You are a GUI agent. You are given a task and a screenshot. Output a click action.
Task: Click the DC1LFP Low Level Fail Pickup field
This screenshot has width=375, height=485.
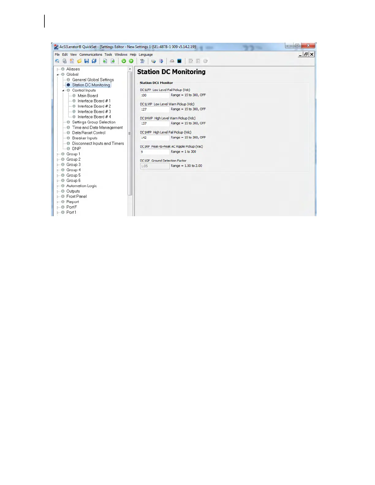[155, 95]
